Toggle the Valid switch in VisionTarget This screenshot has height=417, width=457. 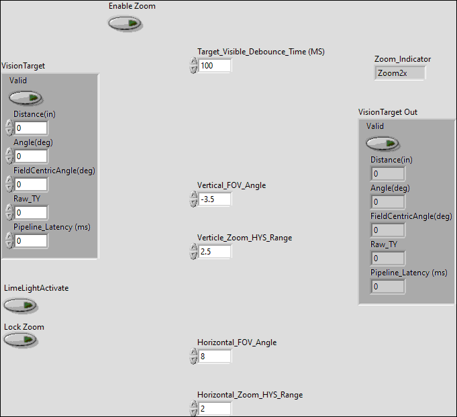tap(26, 97)
